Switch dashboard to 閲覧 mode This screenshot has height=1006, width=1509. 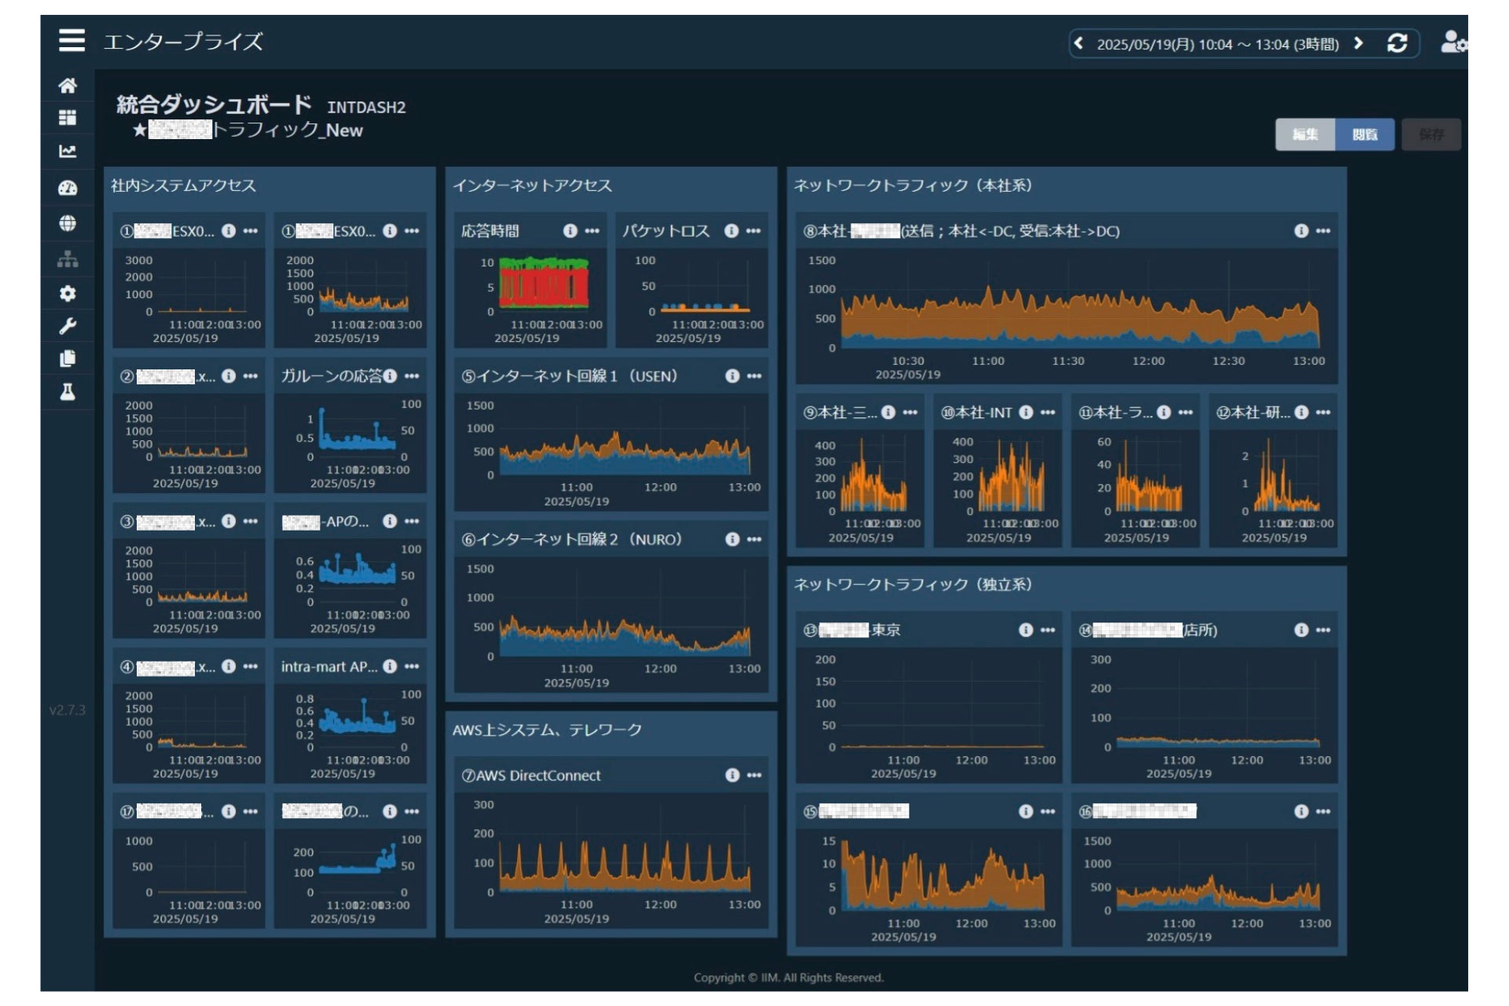[1364, 134]
